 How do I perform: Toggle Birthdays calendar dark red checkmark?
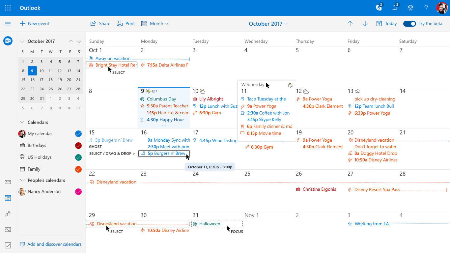click(78, 145)
